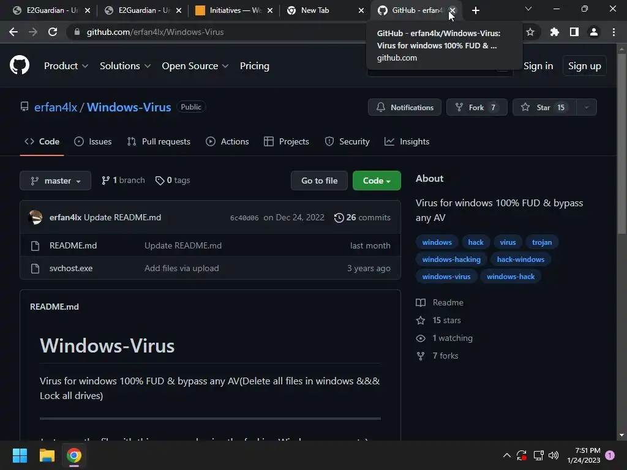Open the Security tab
This screenshot has height=470, width=627.
[x=347, y=141]
